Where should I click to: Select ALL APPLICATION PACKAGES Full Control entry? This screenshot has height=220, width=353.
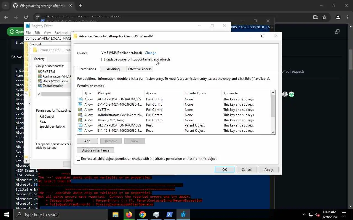[x=174, y=99]
